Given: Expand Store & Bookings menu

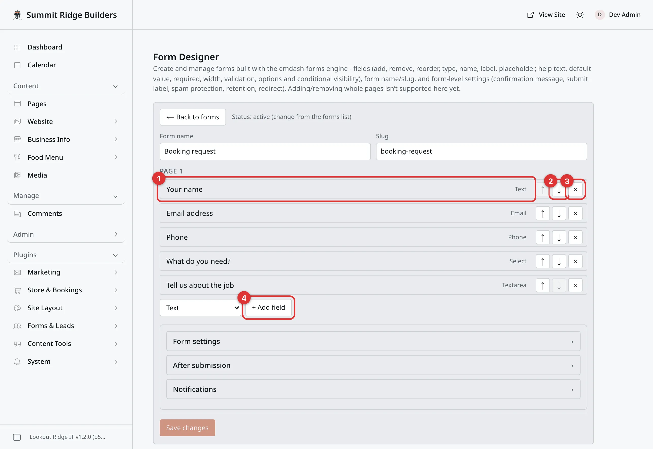Looking at the screenshot, I should click(66, 290).
